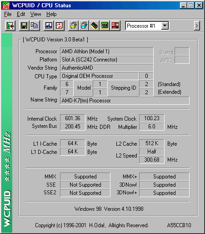This screenshot has height=234, width=205.
Task: Click the Vendor String 'AuthenticAMD'
Action: pos(106,68)
